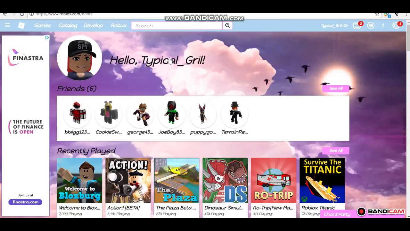The width and height of the screenshot is (410, 231).
Task: Click '3,191 Playing' under Action!
Action: coord(119,214)
